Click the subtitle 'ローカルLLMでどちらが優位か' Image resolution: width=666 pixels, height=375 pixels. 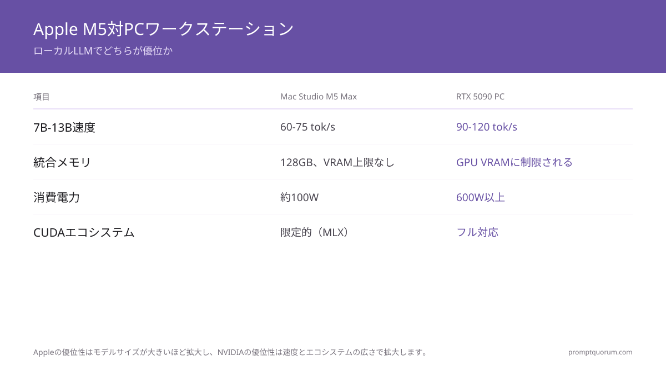click(x=103, y=51)
